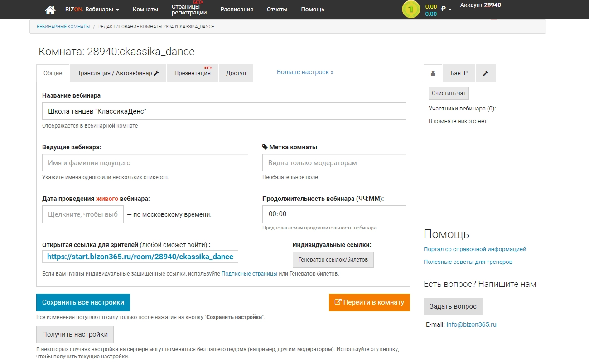Open the Презентация tab
This screenshot has height=362, width=589.
click(x=193, y=73)
